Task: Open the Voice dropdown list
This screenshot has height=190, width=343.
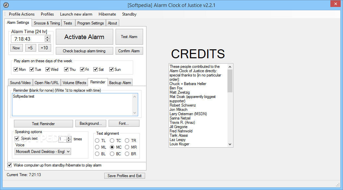Action: (43, 152)
